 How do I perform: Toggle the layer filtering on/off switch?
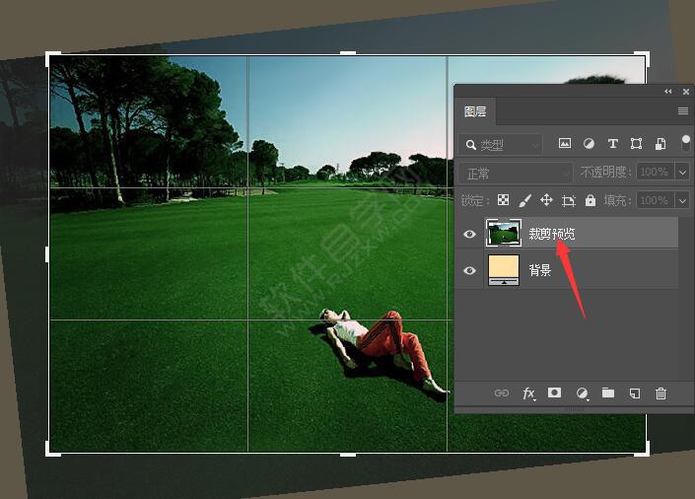point(686,143)
